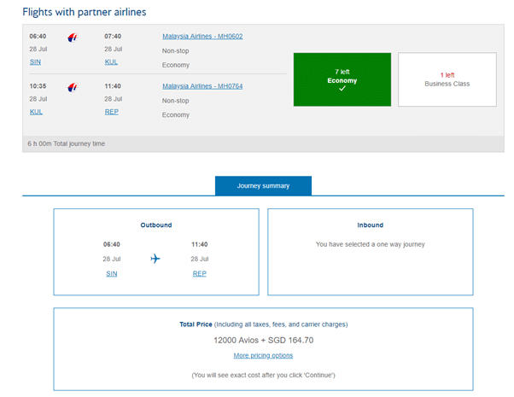Click the Outbound heading in journey summary

(156, 225)
